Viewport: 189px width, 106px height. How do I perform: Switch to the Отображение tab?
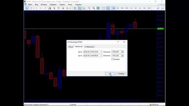(x=89, y=47)
